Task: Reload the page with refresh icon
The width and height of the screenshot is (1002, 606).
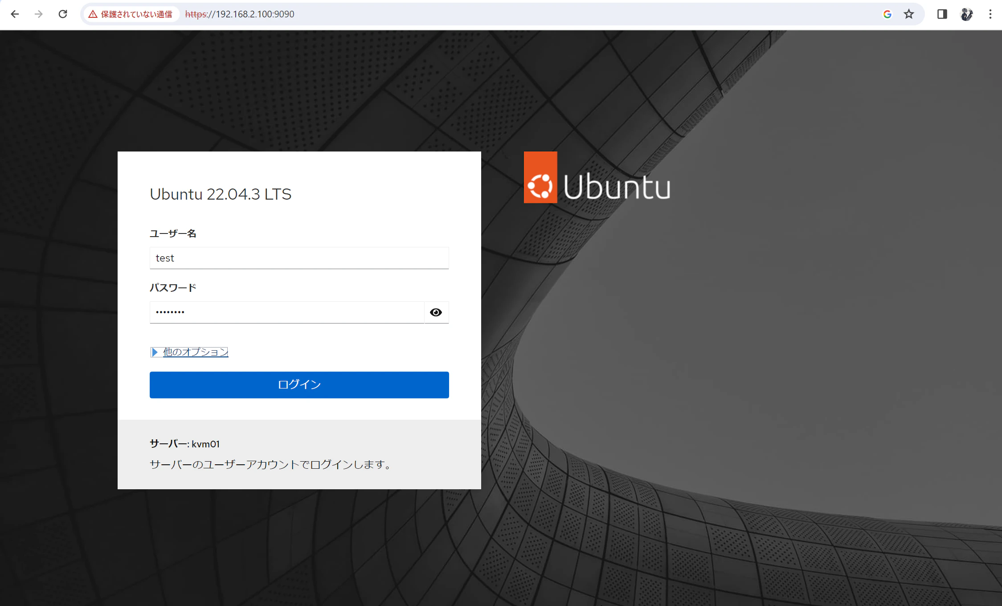Action: click(63, 14)
